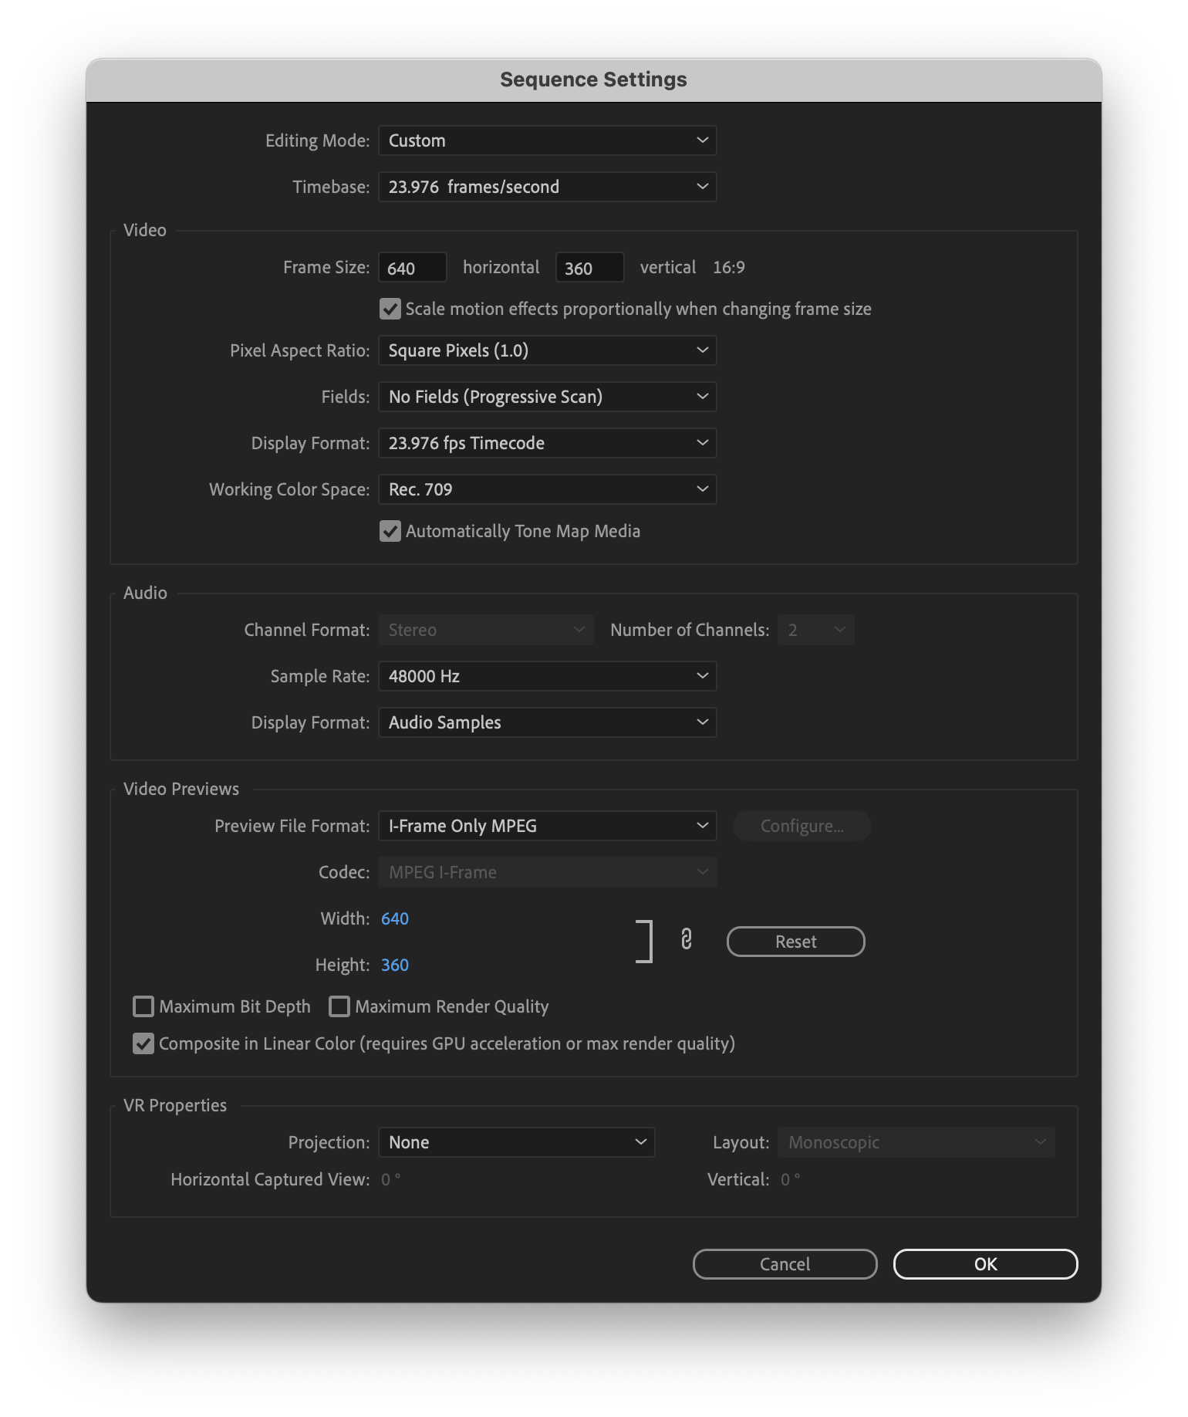Enable Maximum Bit Depth checkbox

pos(143,1006)
